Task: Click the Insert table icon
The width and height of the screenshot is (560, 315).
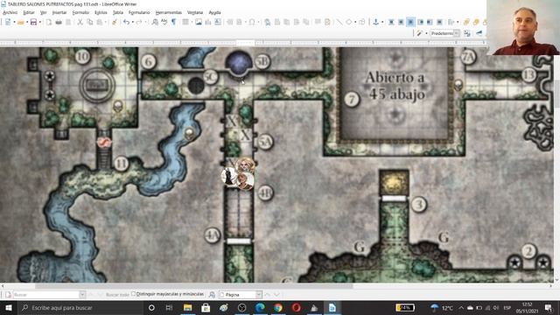Action: click(185, 22)
